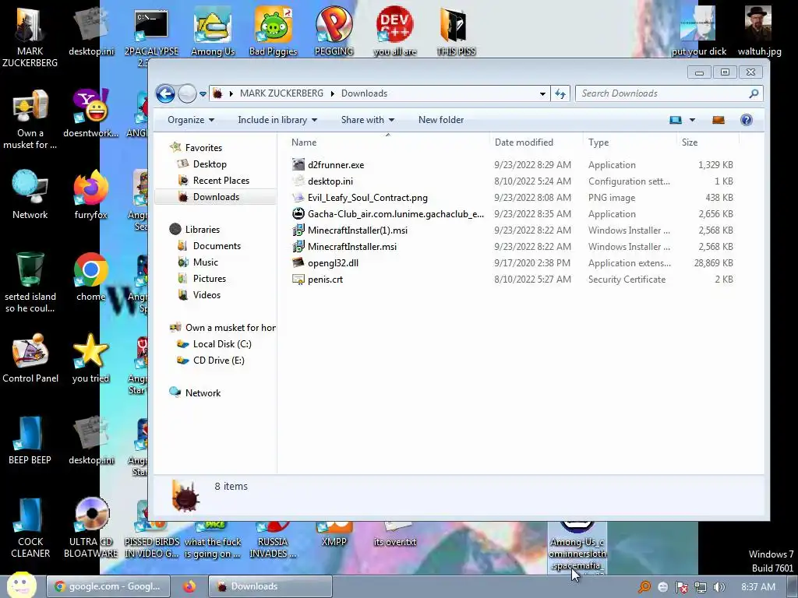
Task: Select the Network desktop icon
Action: (x=30, y=195)
